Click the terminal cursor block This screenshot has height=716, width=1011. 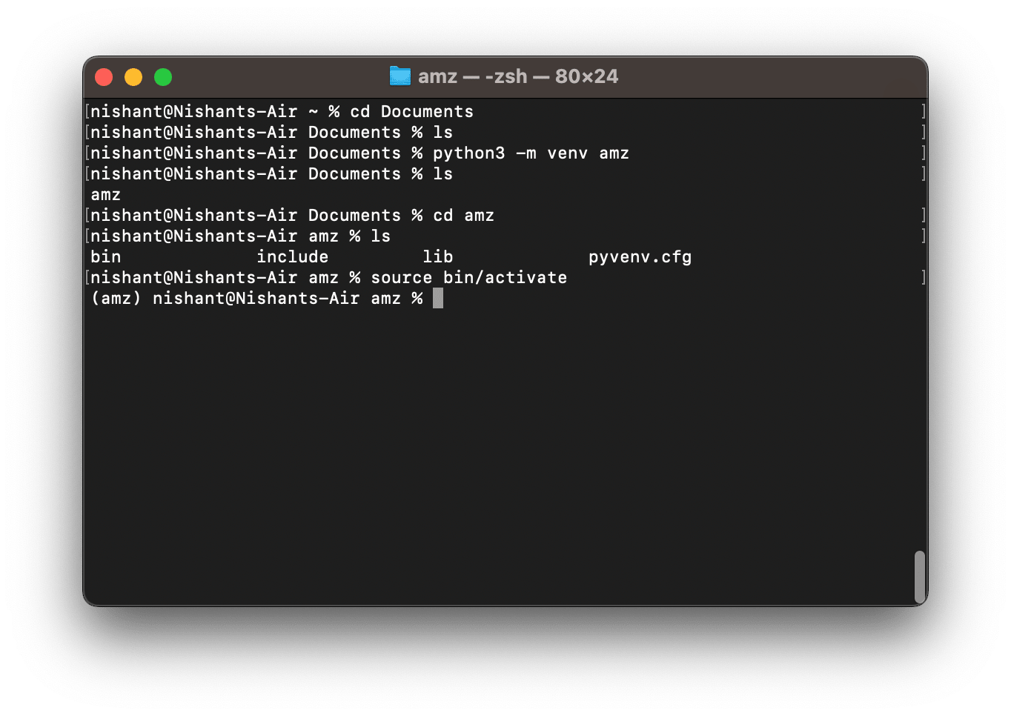point(438,299)
